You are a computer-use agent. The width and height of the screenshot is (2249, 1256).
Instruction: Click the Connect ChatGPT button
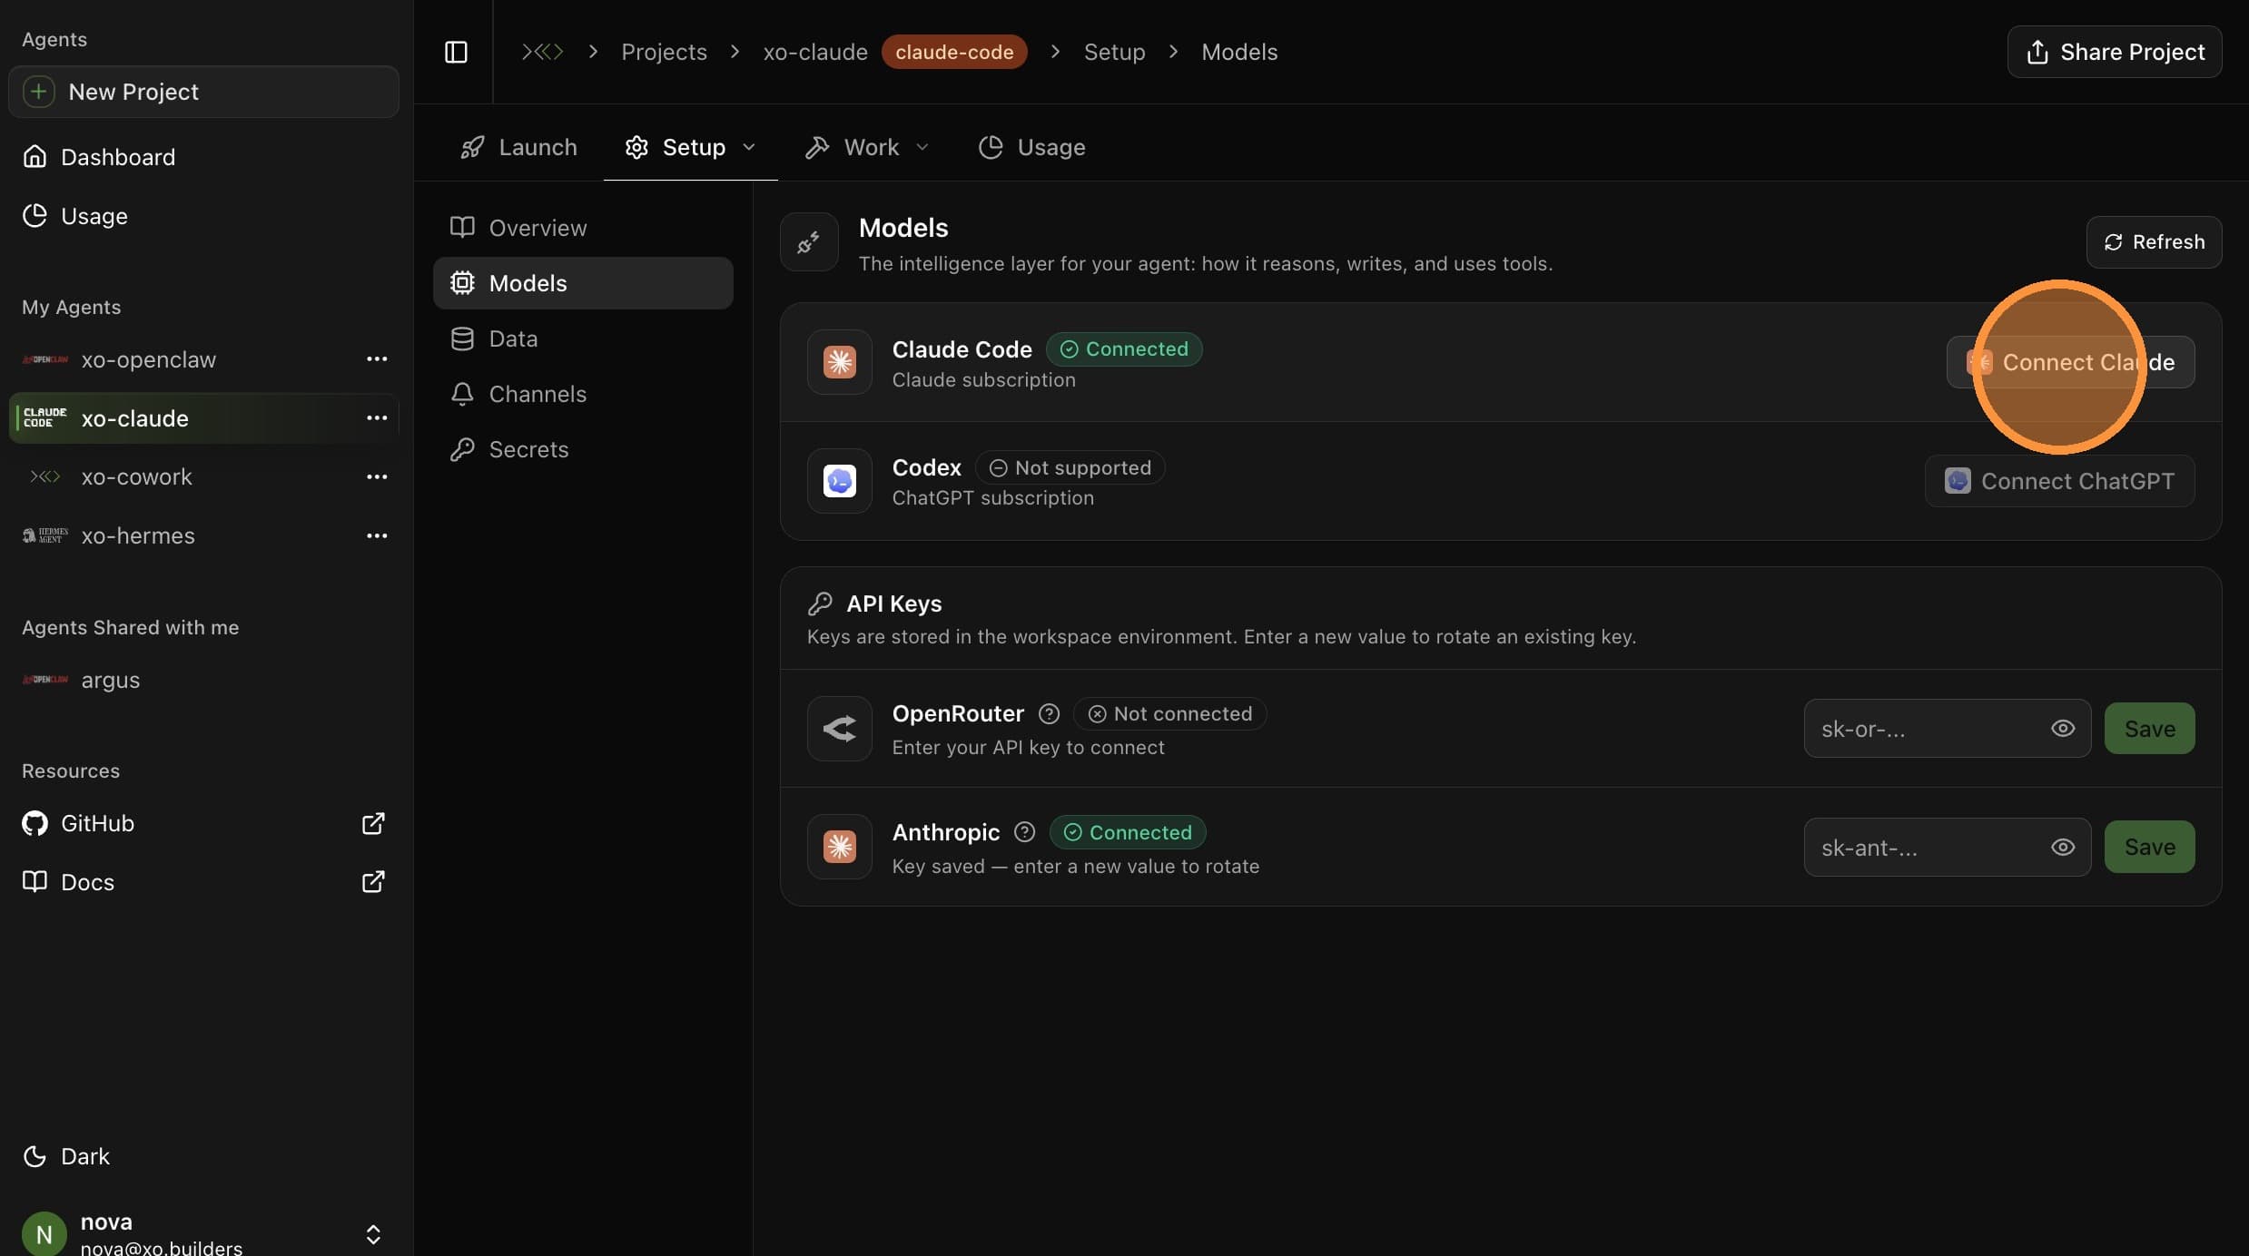pyautogui.click(x=2059, y=481)
